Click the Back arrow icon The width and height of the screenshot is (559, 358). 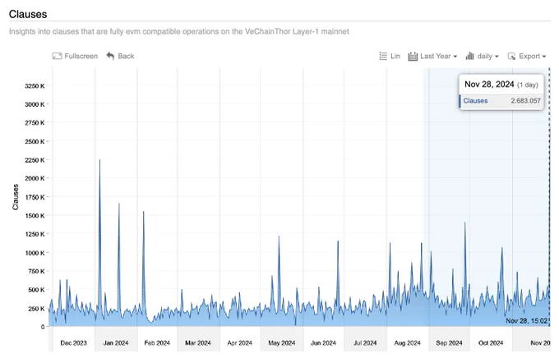tap(110, 57)
